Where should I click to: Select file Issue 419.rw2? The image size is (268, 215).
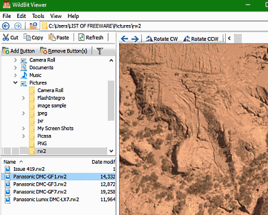(29, 169)
